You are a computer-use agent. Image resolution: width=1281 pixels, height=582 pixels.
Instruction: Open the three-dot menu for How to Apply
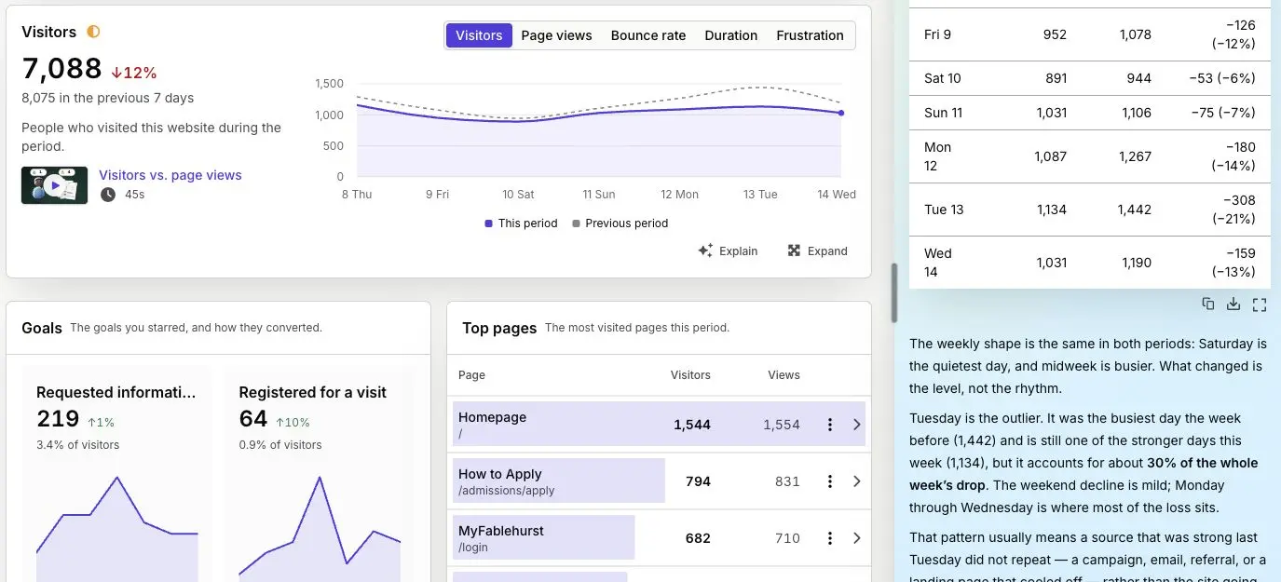[829, 481]
